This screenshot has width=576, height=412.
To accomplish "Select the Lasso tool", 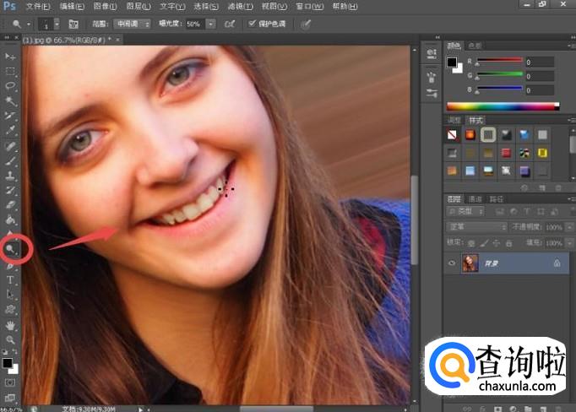I will click(11, 86).
